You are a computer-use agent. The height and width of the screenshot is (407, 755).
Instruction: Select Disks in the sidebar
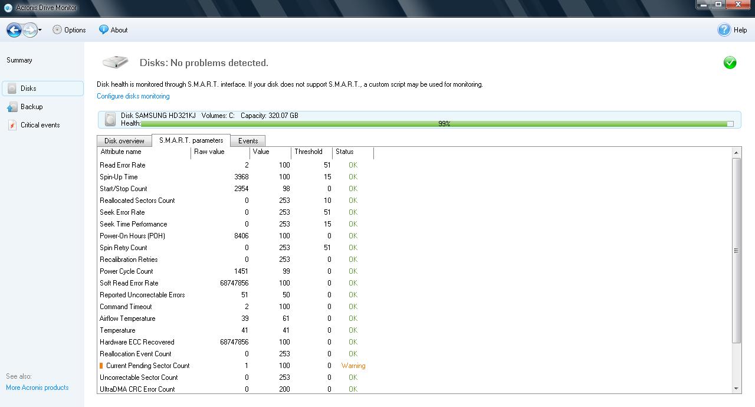pyautogui.click(x=42, y=88)
